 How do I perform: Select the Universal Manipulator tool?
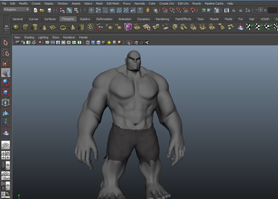click(x=6, y=103)
